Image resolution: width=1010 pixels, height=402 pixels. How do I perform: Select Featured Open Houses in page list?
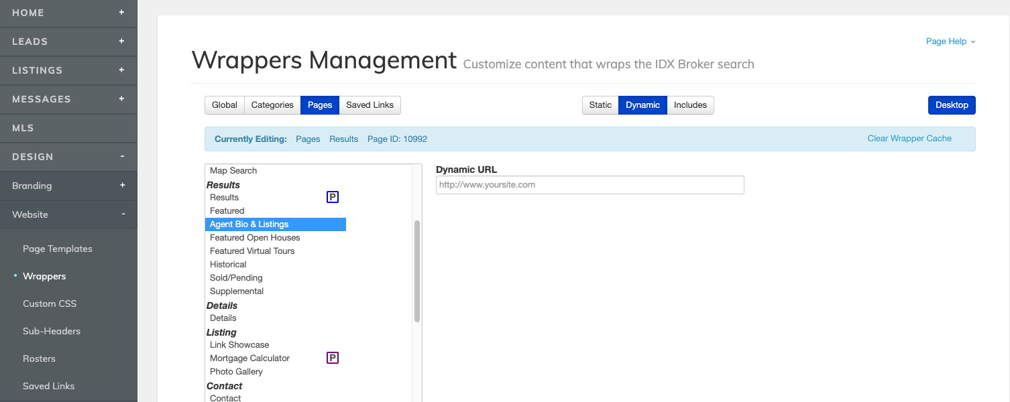click(255, 238)
